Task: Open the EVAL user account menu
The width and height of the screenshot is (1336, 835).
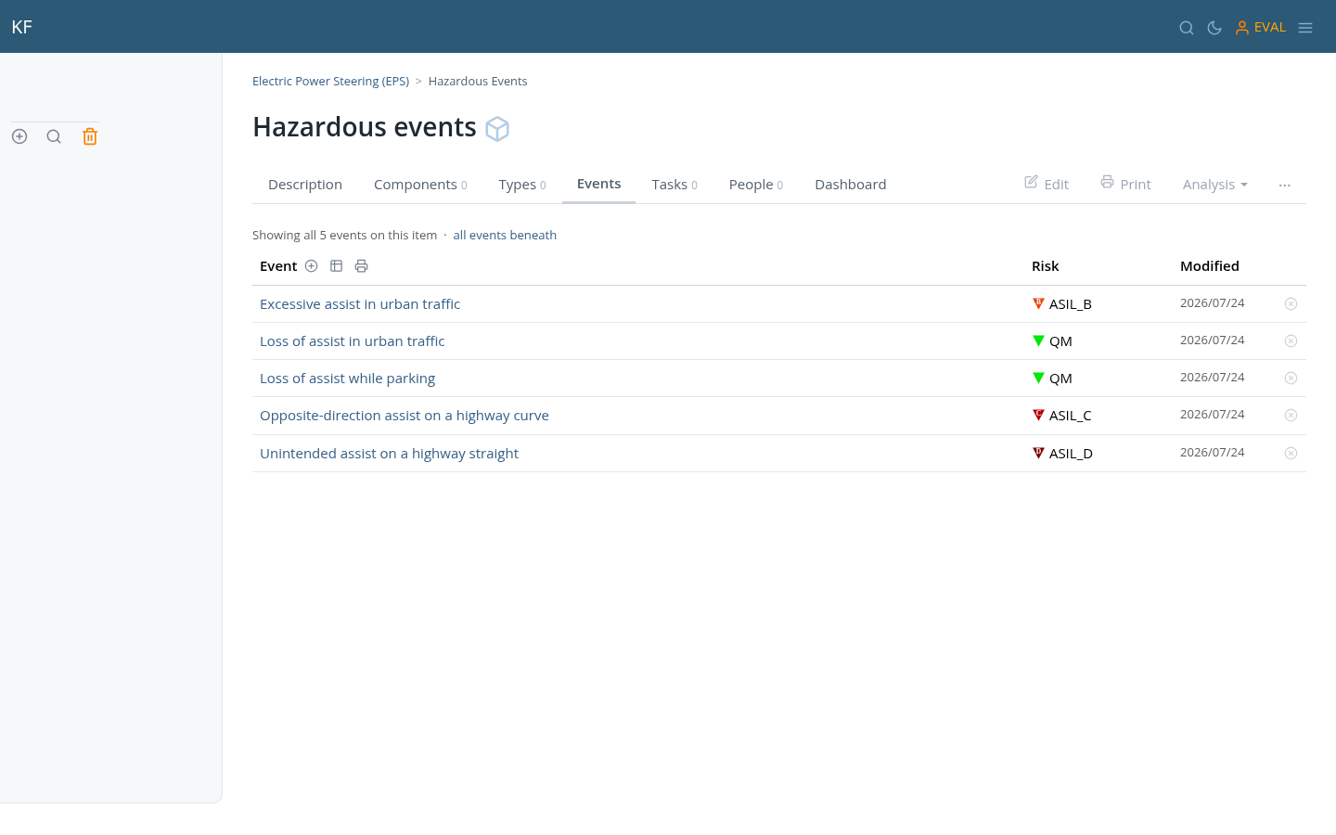Action: 1260,28
